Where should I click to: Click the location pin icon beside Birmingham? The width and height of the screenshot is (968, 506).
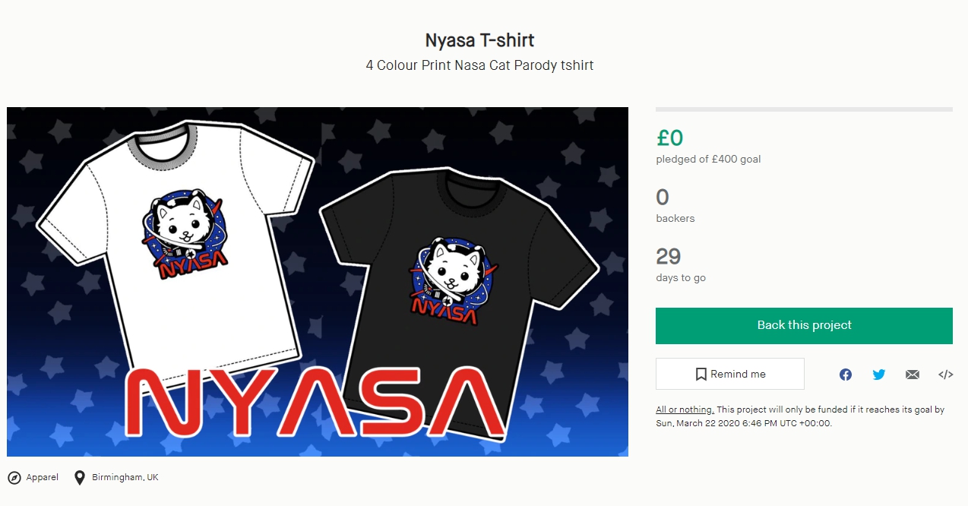tap(80, 478)
